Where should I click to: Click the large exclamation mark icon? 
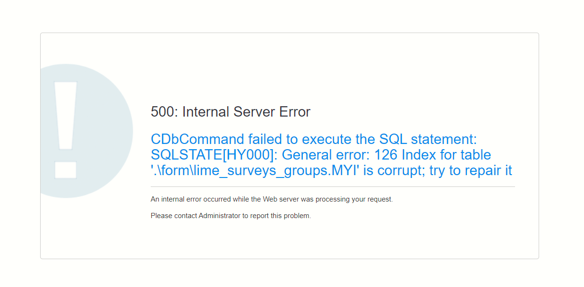pos(66,130)
